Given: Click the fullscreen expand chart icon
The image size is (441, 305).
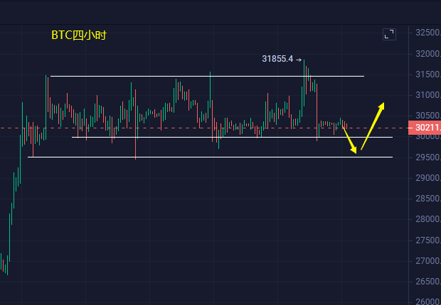Looking at the screenshot, I should (x=389, y=35).
